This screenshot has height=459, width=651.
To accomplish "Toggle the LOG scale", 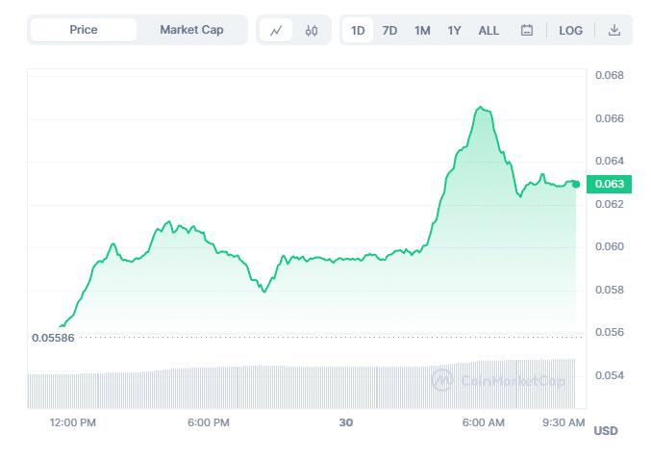I will click(x=570, y=31).
